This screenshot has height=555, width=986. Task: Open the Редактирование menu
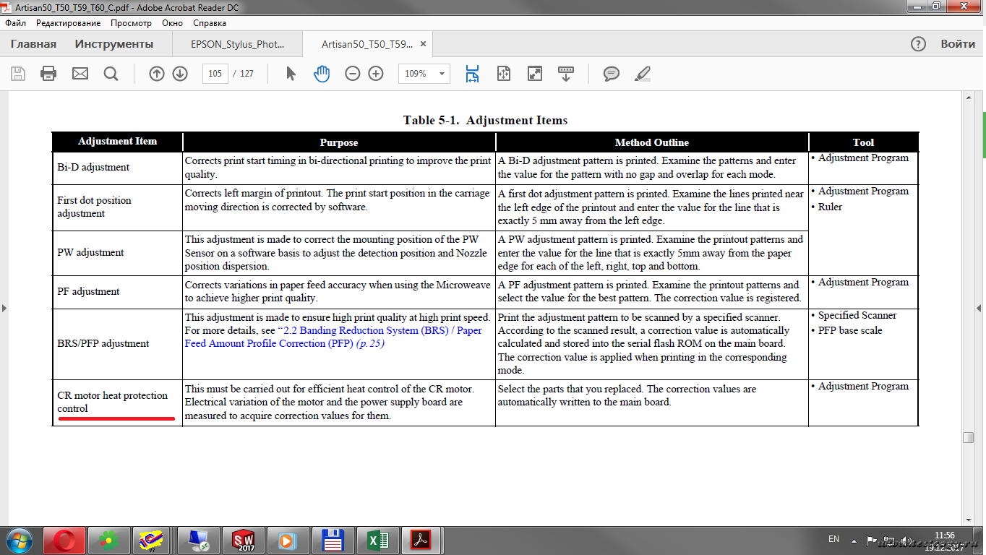click(x=69, y=23)
